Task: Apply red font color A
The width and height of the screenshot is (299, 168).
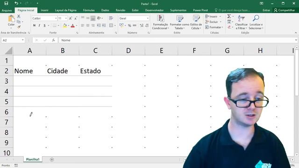Action: pos(73,25)
